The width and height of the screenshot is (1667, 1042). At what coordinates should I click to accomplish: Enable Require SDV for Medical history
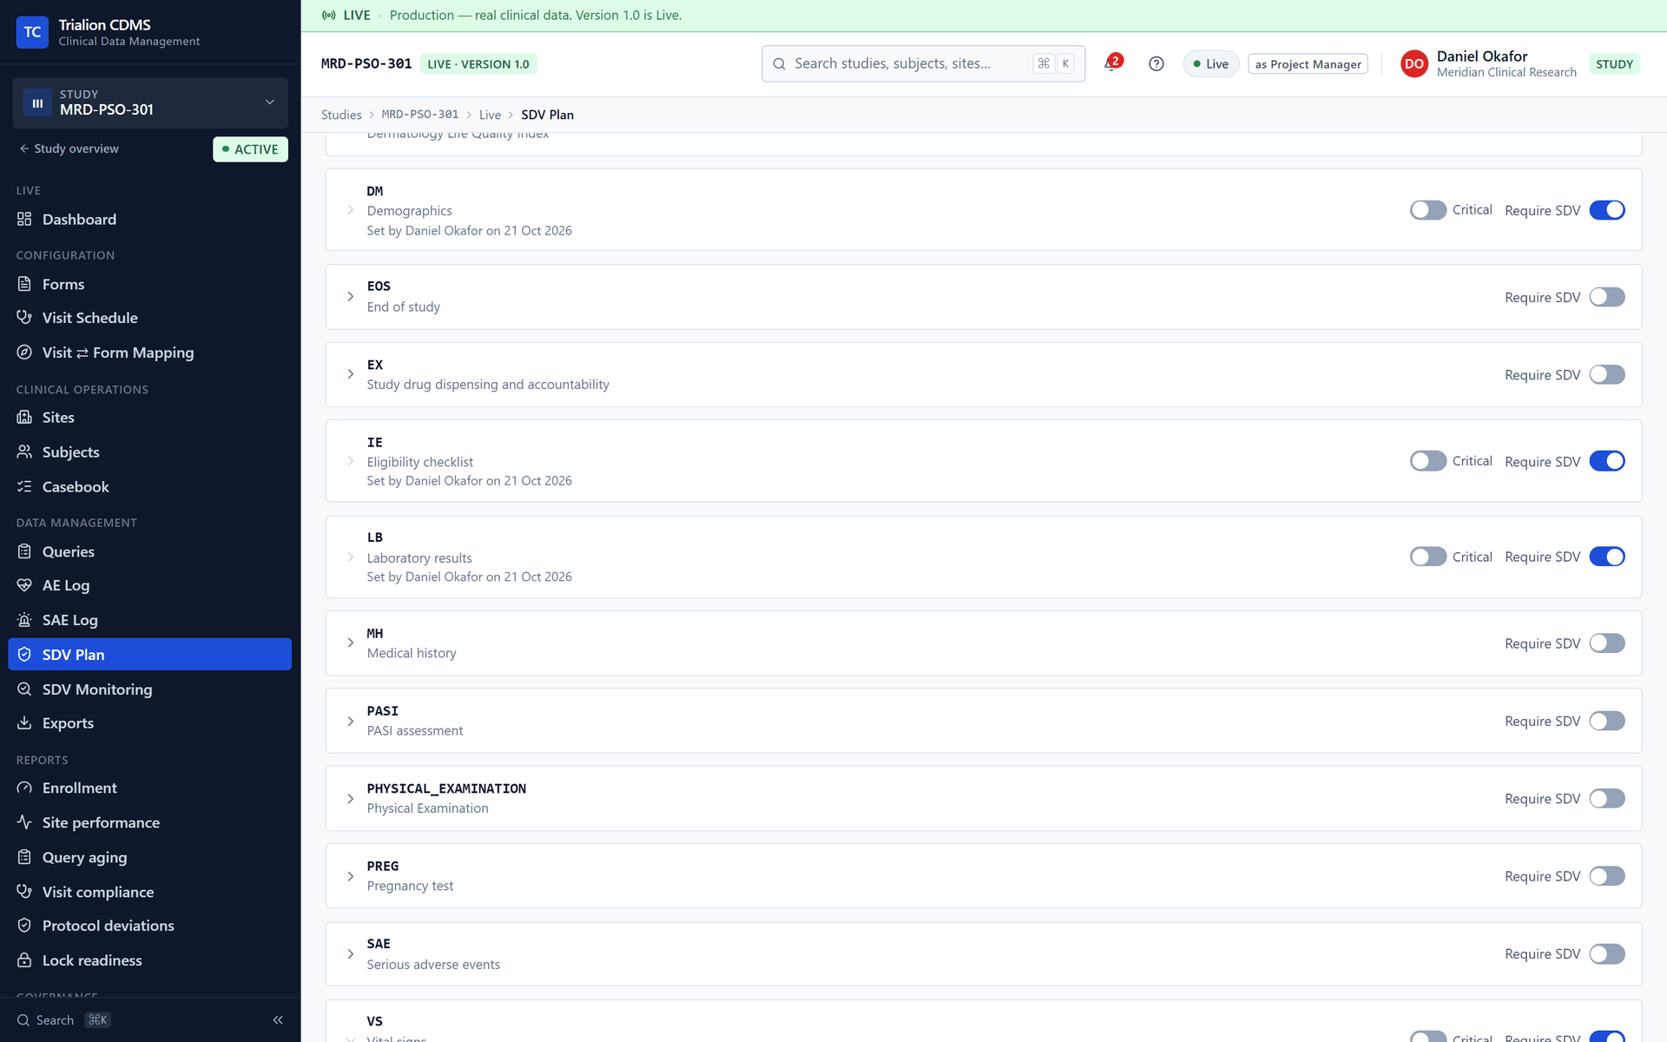(x=1607, y=643)
